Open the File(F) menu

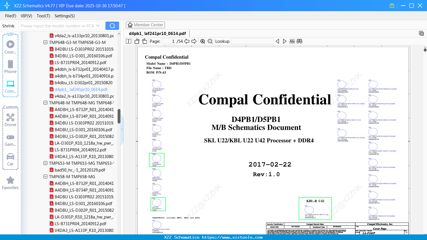tap(11, 16)
